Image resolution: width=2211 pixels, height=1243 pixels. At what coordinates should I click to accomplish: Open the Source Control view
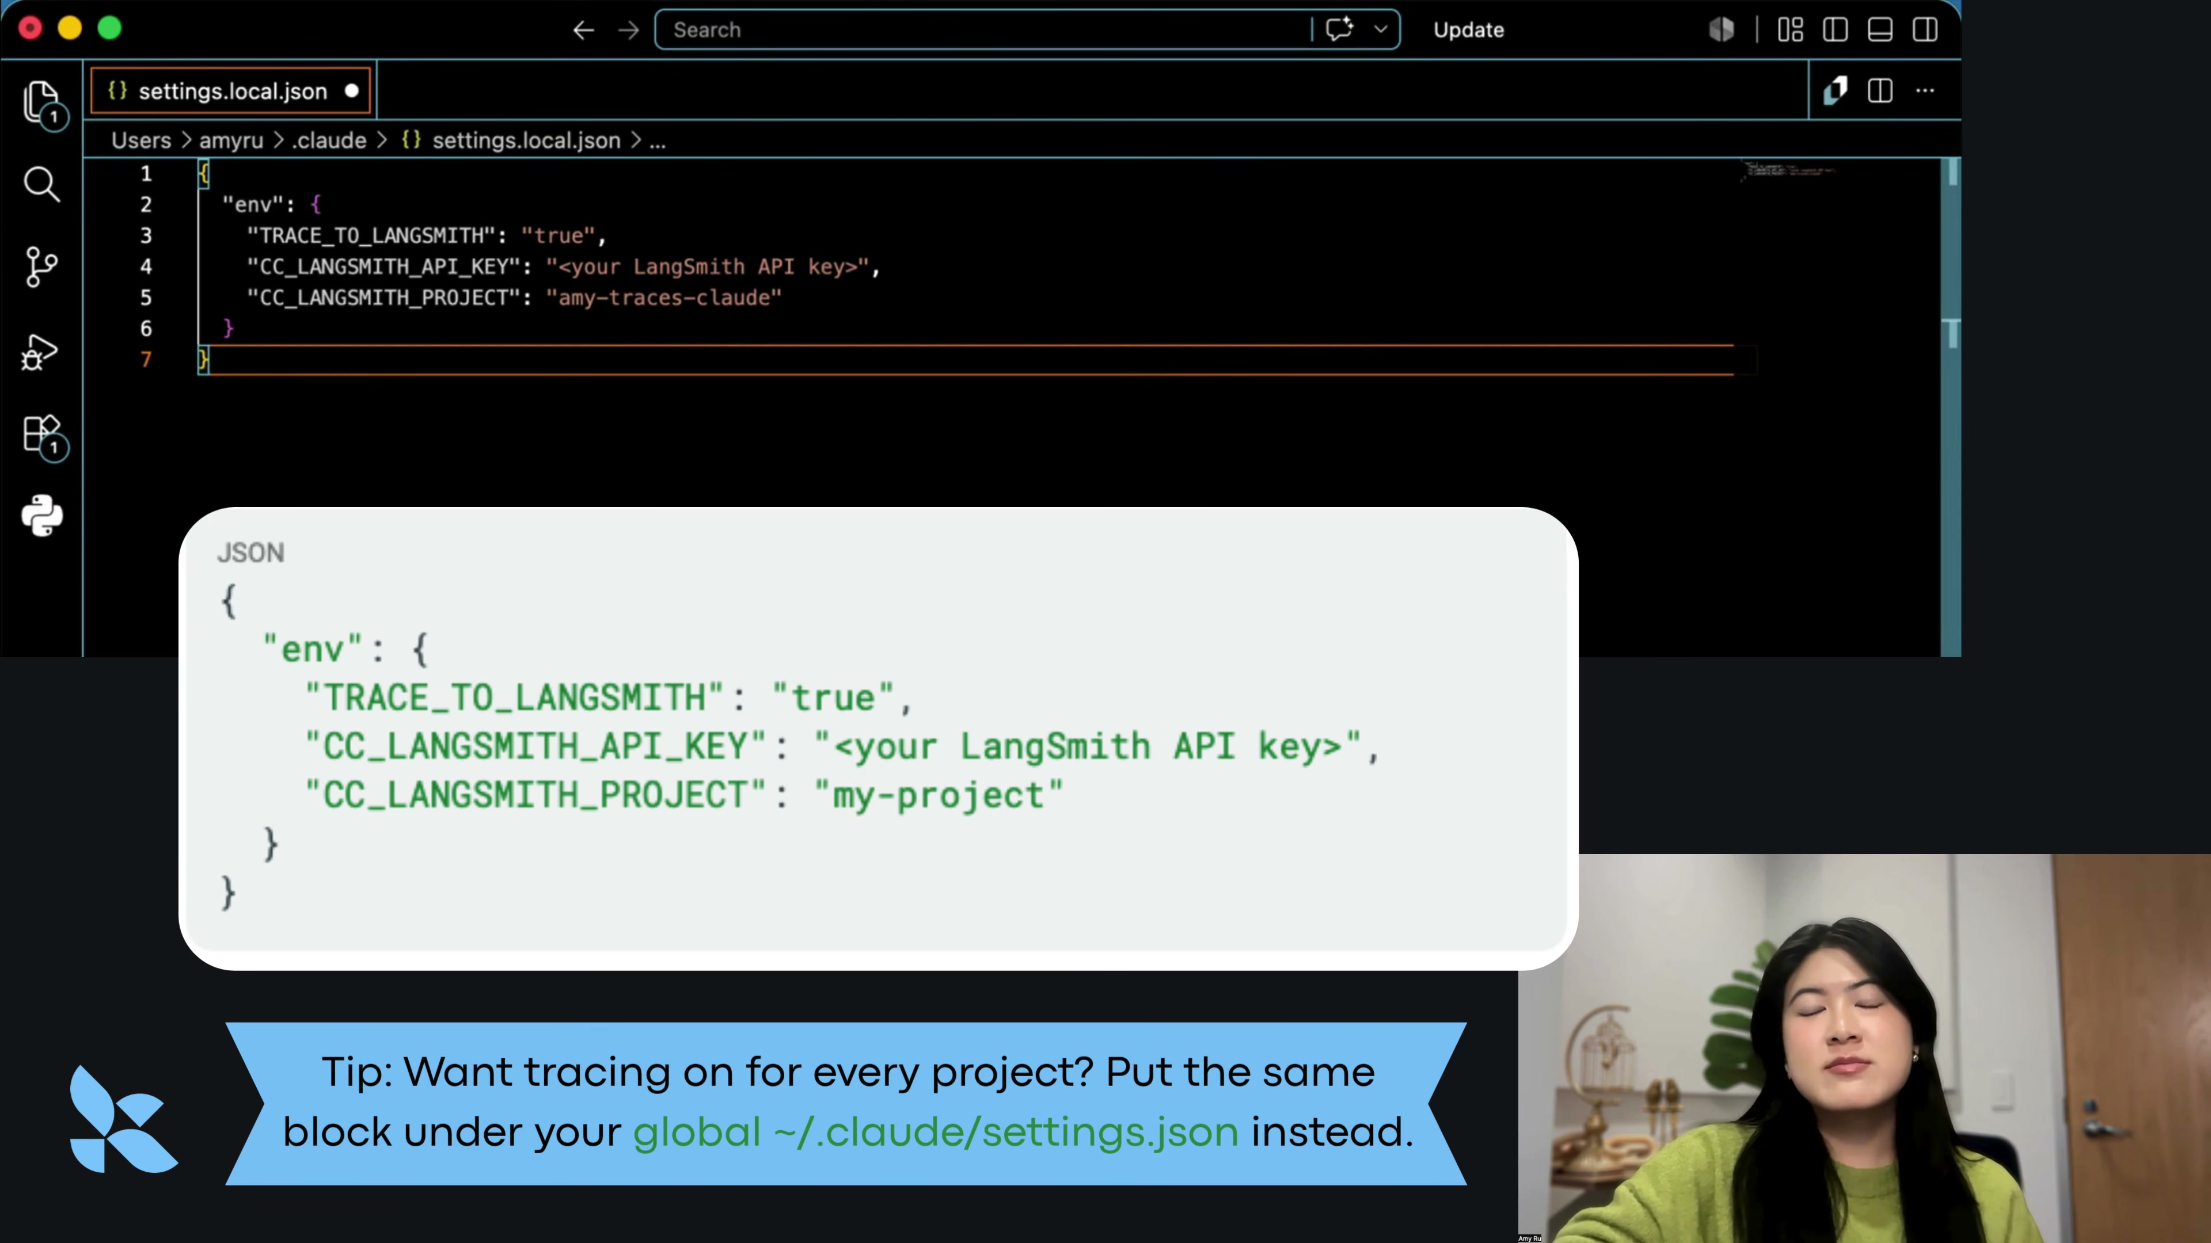coord(41,267)
